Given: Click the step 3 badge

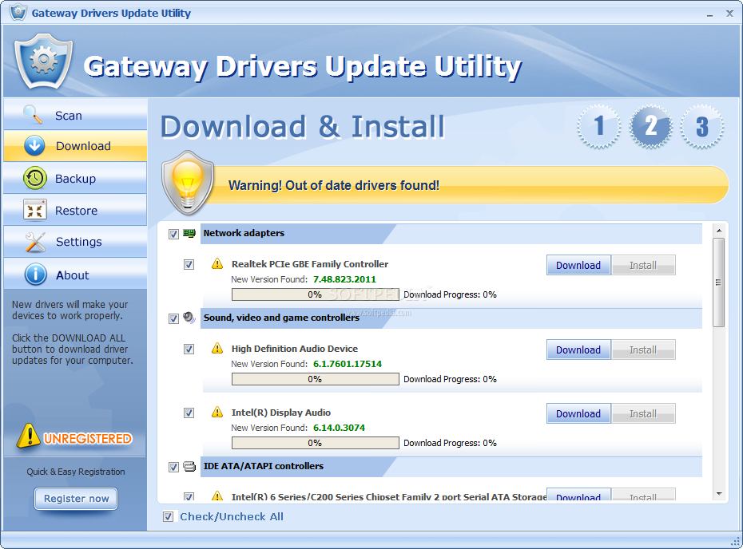Looking at the screenshot, I should coord(701,126).
